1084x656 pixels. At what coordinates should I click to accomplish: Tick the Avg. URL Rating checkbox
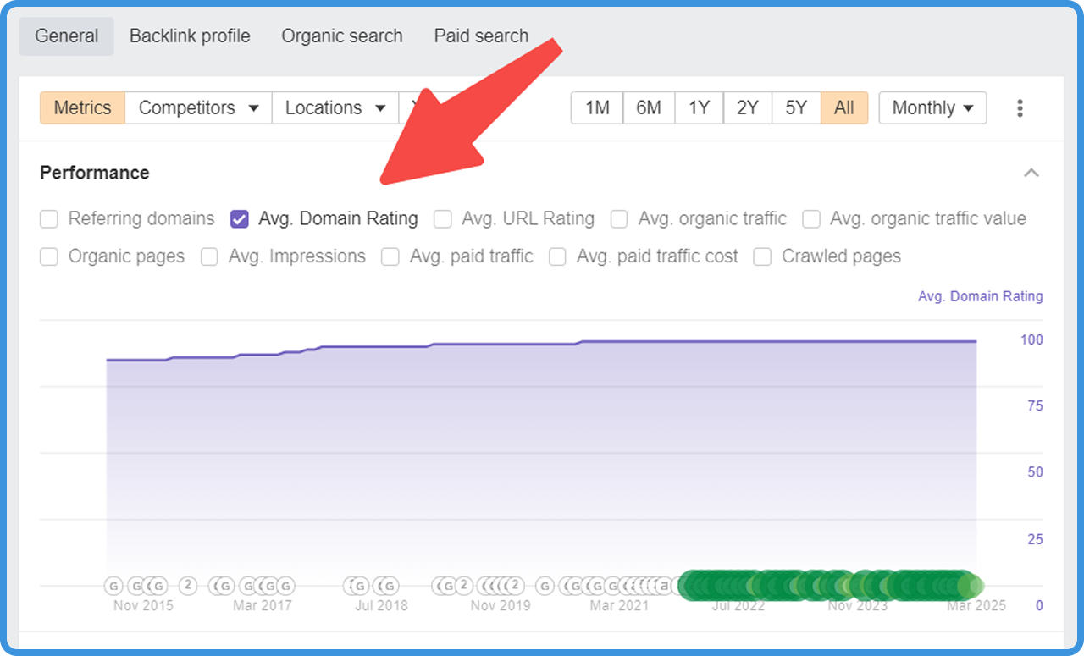click(443, 219)
